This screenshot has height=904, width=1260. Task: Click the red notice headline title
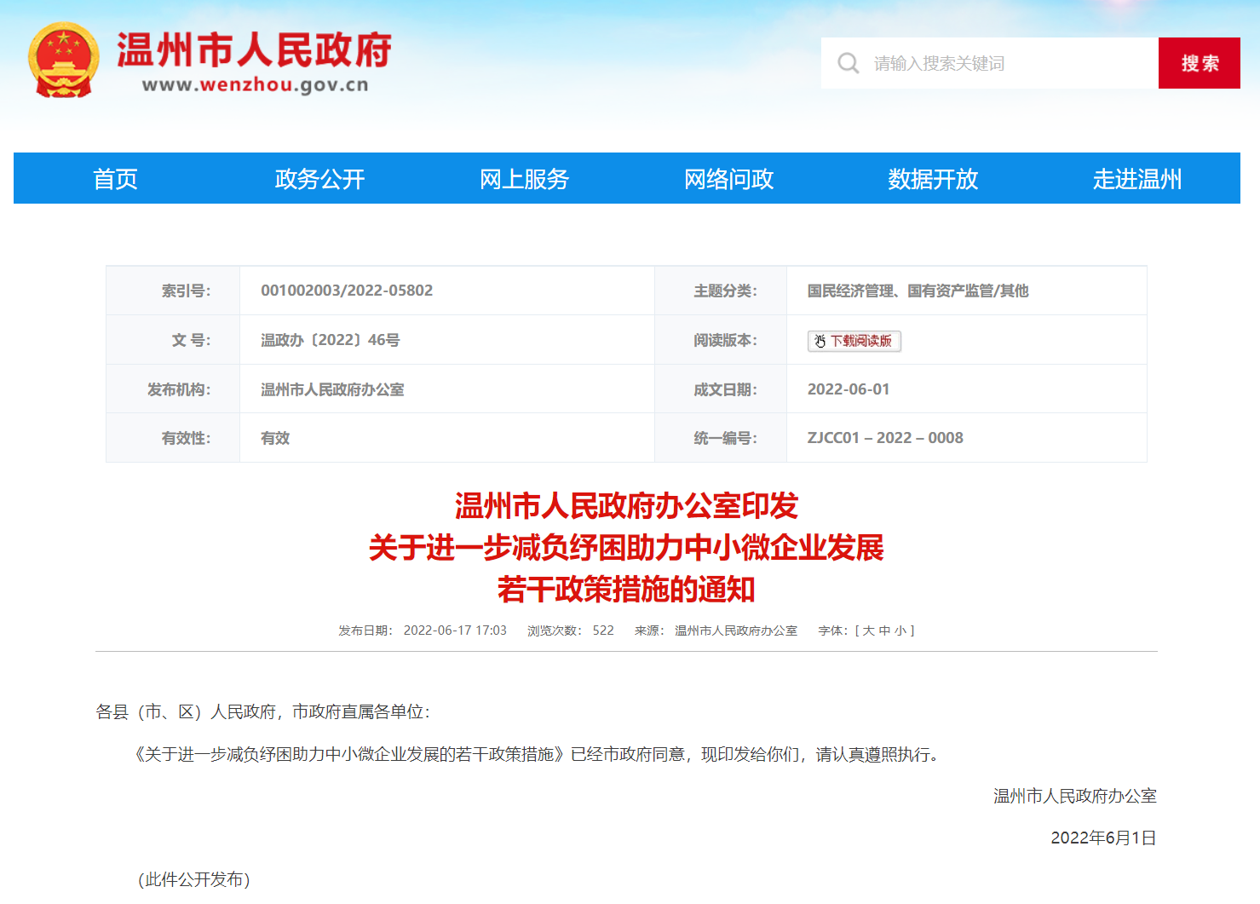click(626, 548)
